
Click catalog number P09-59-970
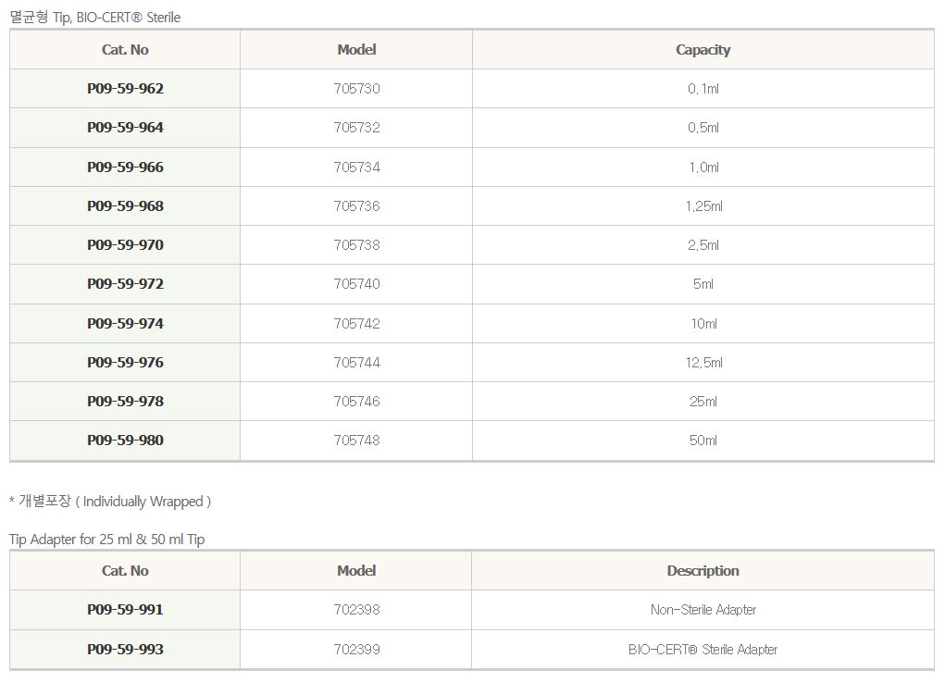click(125, 245)
